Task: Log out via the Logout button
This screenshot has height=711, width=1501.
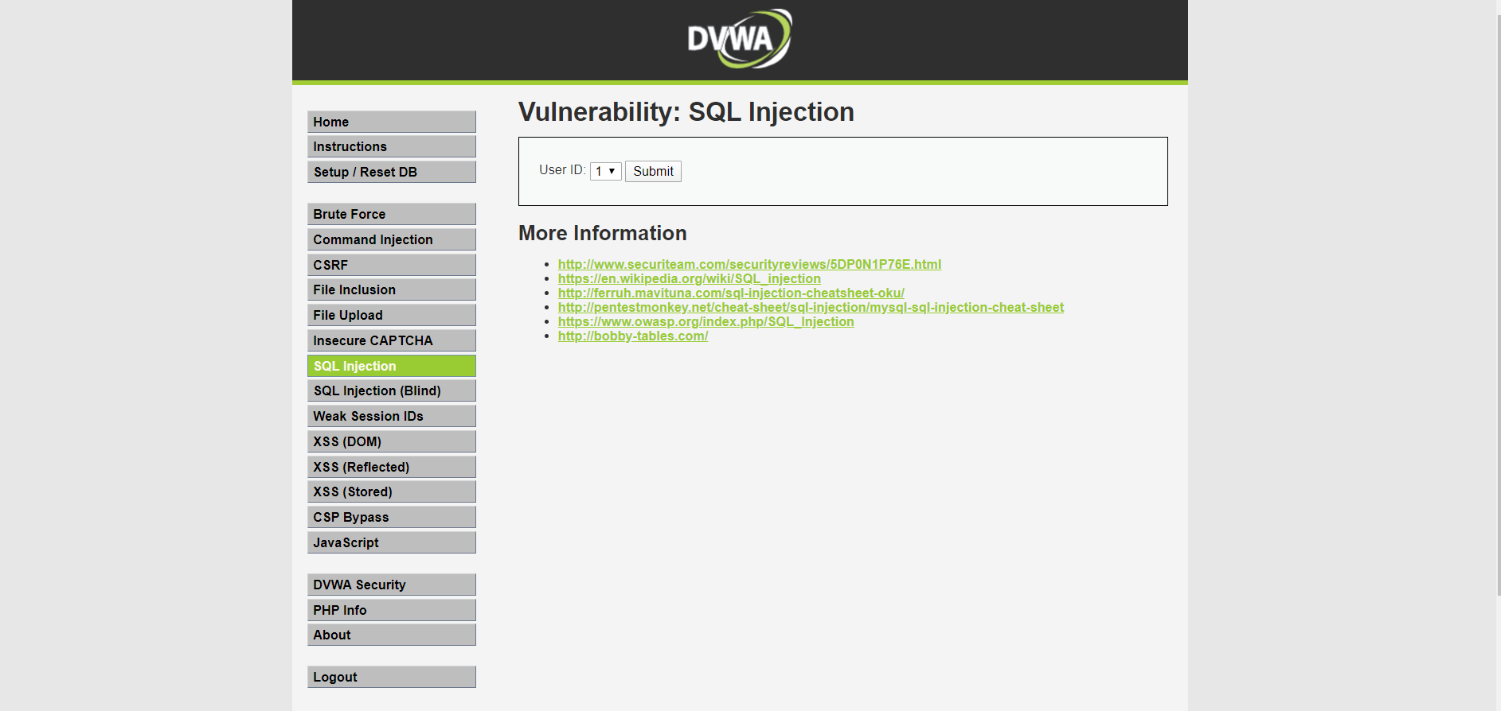Action: click(x=392, y=677)
